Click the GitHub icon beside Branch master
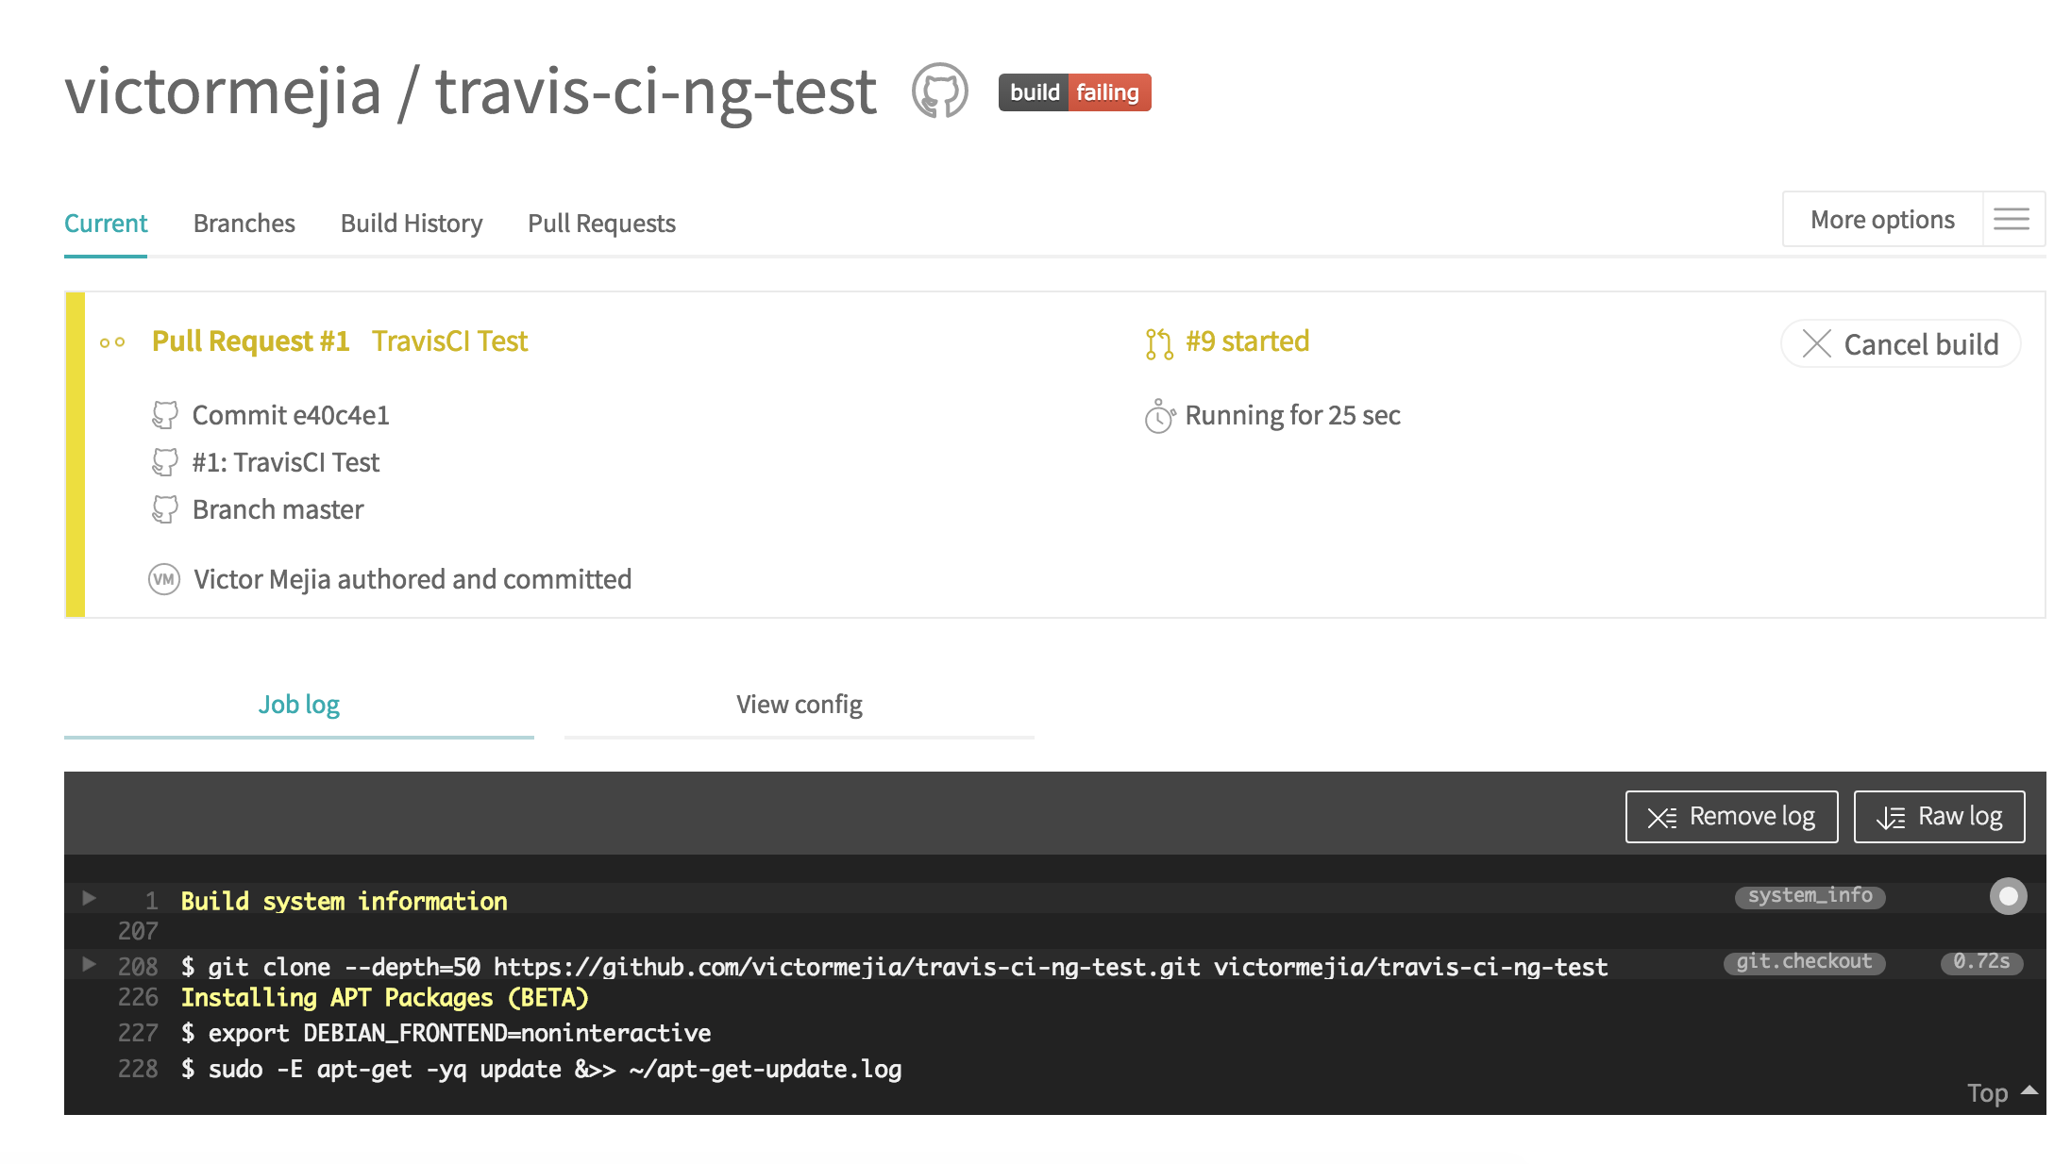2071x1164 pixels. pyautogui.click(x=165, y=509)
